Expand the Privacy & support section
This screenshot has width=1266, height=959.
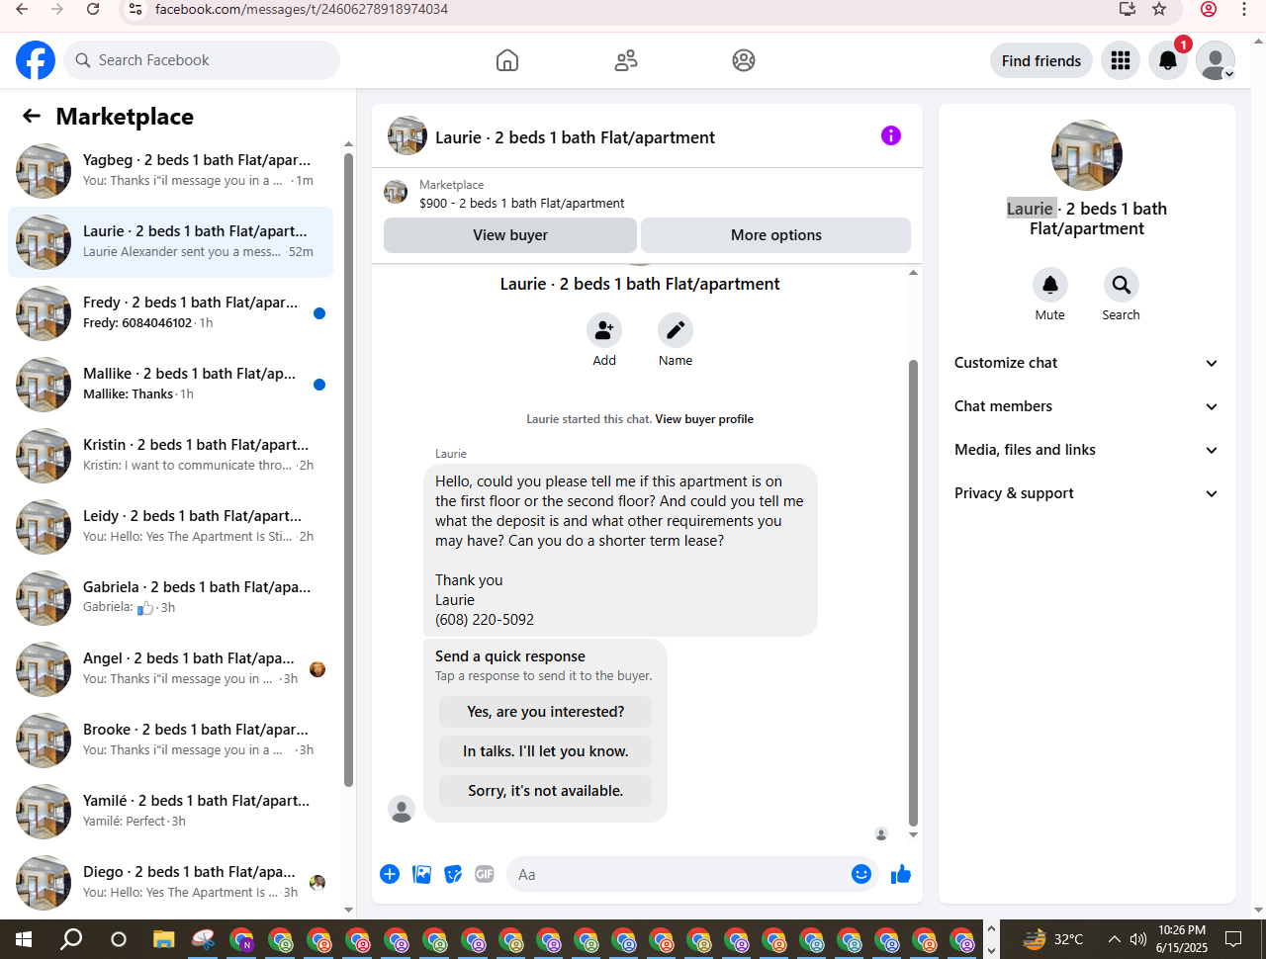pos(1086,493)
